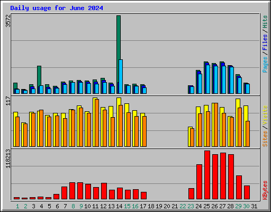Click the Hits legend label
The width and height of the screenshot is (271, 212).
pos(265,22)
